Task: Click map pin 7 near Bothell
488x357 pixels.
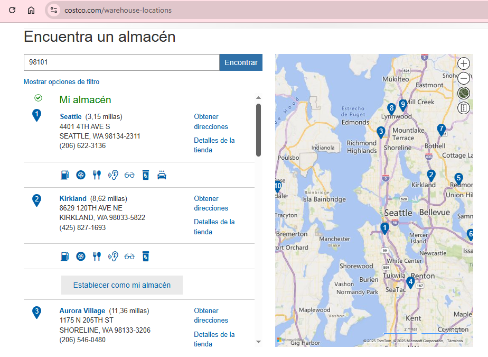Action: [441, 129]
